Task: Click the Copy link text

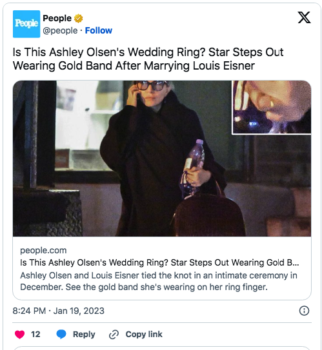Action: click(x=144, y=334)
